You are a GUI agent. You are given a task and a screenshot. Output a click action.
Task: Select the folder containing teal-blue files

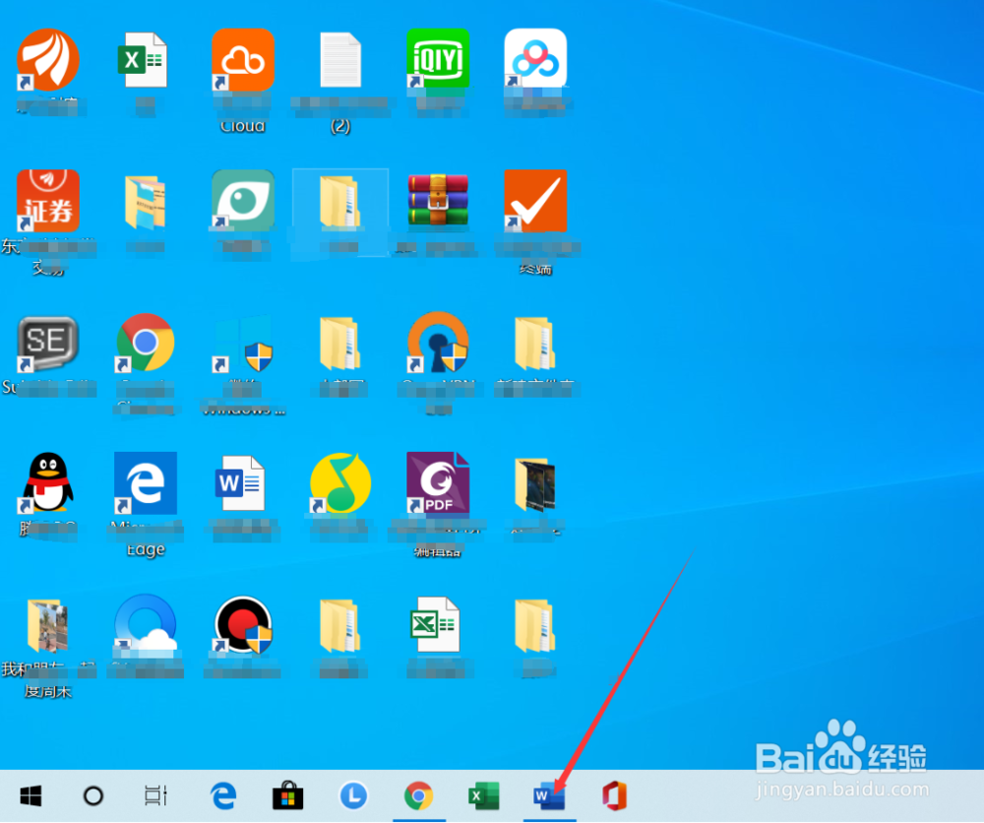click(x=145, y=202)
